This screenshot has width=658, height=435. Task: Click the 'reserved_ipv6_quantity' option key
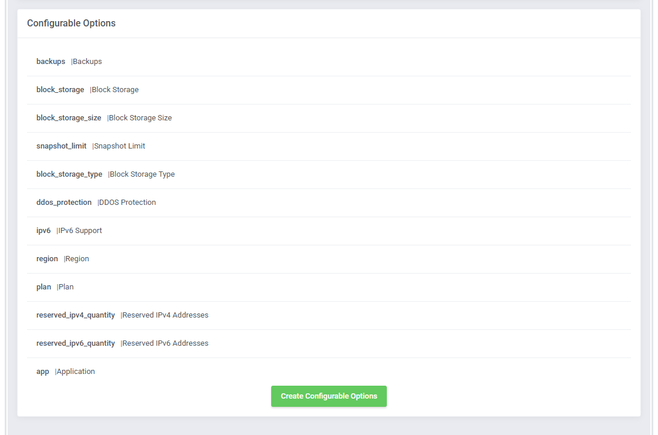pos(76,343)
